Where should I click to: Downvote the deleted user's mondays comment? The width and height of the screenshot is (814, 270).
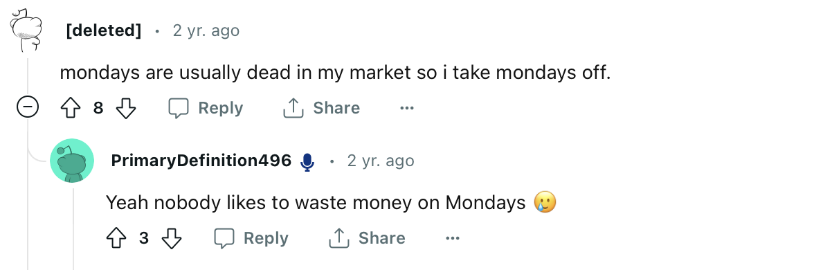(x=126, y=108)
